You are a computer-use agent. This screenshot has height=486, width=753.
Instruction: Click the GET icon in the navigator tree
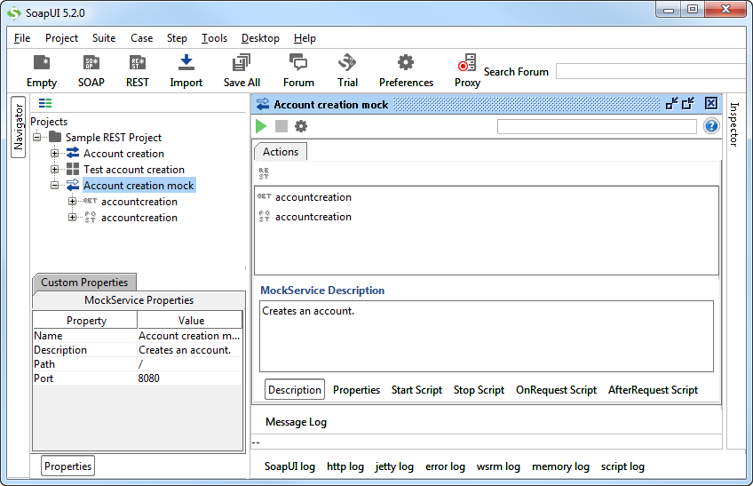[90, 201]
